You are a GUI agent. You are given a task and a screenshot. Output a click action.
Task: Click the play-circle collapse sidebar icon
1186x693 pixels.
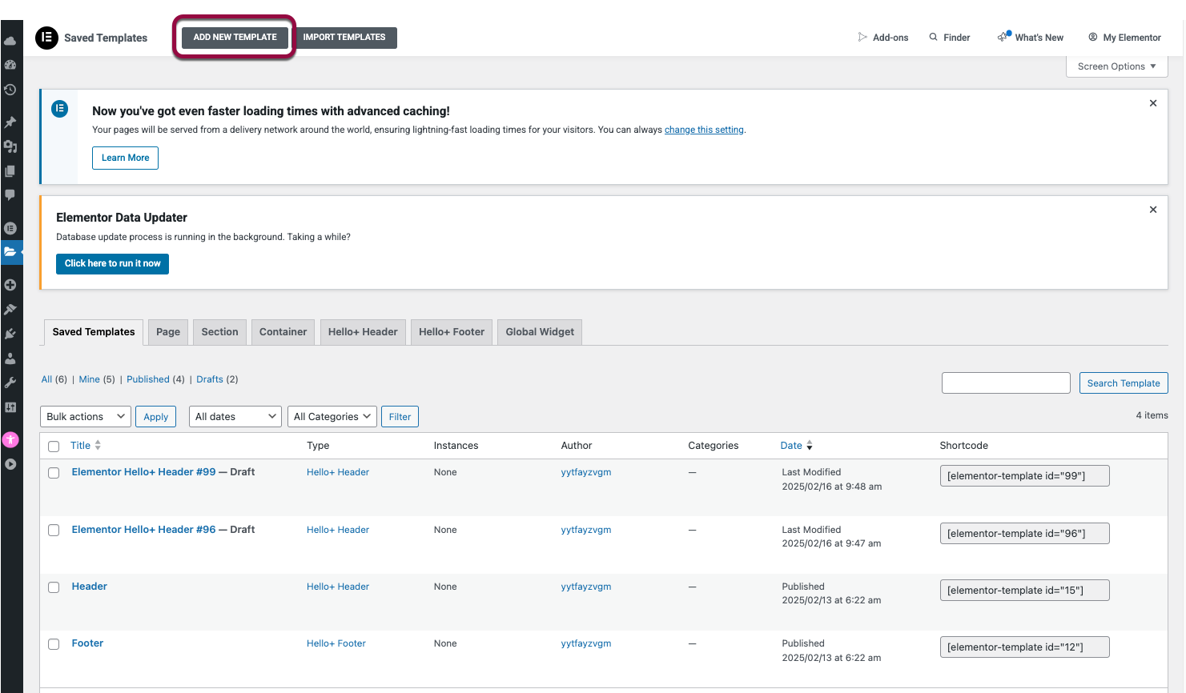[10, 464]
